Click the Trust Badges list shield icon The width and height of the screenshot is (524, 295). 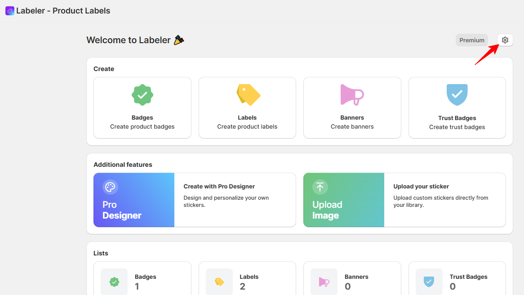click(429, 282)
